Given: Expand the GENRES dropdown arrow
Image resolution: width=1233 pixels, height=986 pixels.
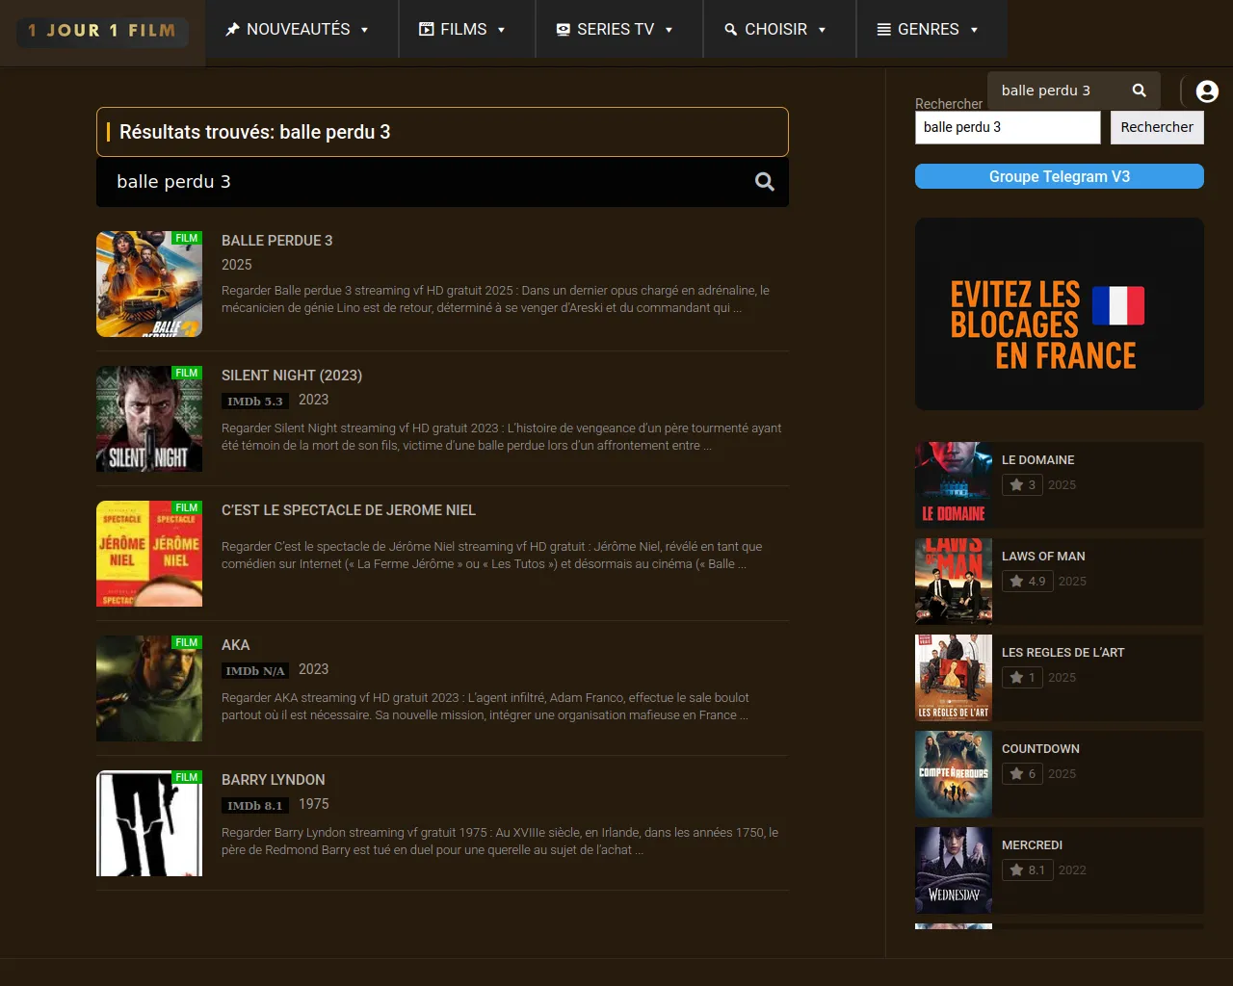Looking at the screenshot, I should [974, 30].
